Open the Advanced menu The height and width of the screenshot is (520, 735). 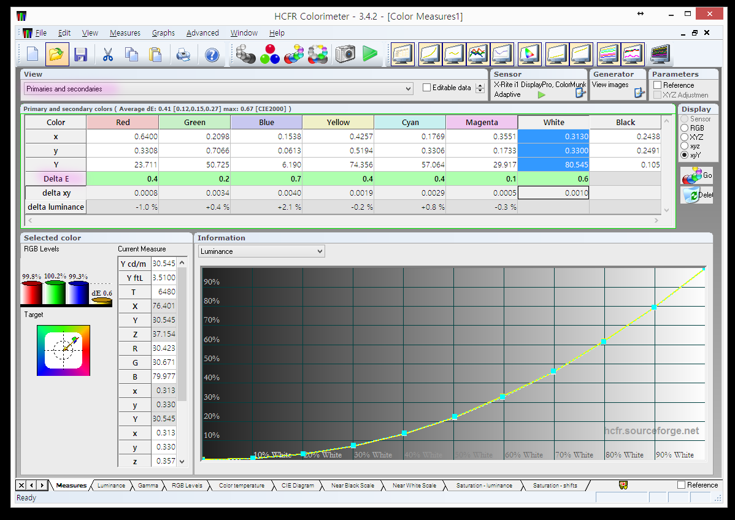(x=202, y=33)
